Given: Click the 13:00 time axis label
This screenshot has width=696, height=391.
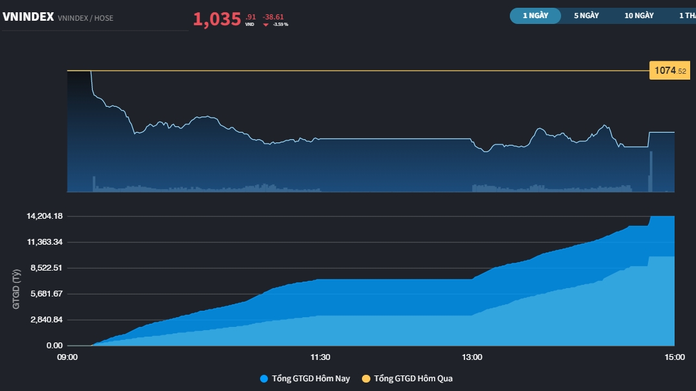Looking at the screenshot, I should pos(472,357).
